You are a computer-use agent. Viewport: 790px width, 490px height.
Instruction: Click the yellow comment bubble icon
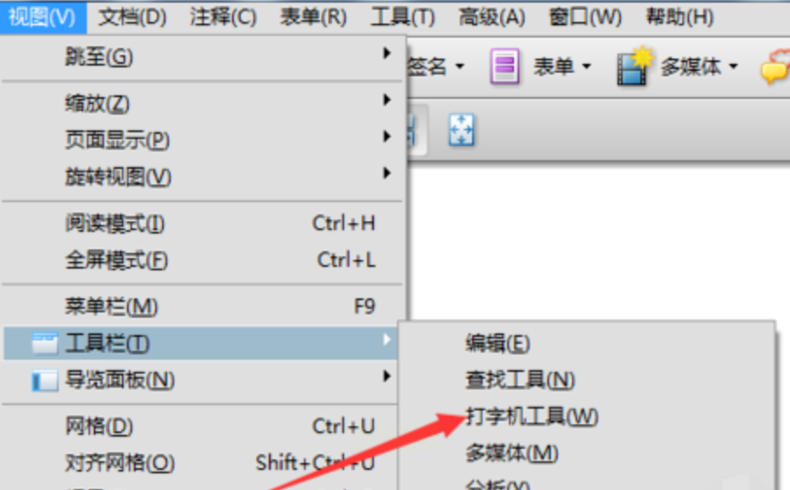pyautogui.click(x=775, y=67)
